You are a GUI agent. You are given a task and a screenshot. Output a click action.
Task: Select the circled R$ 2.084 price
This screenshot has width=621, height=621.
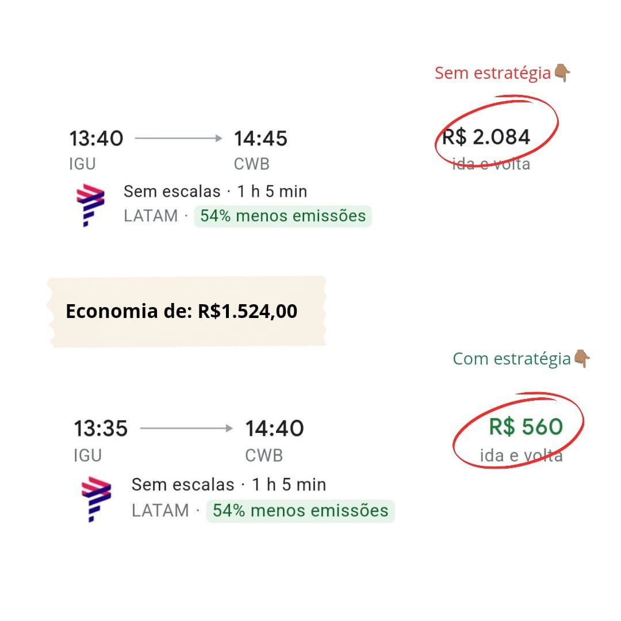(x=486, y=137)
